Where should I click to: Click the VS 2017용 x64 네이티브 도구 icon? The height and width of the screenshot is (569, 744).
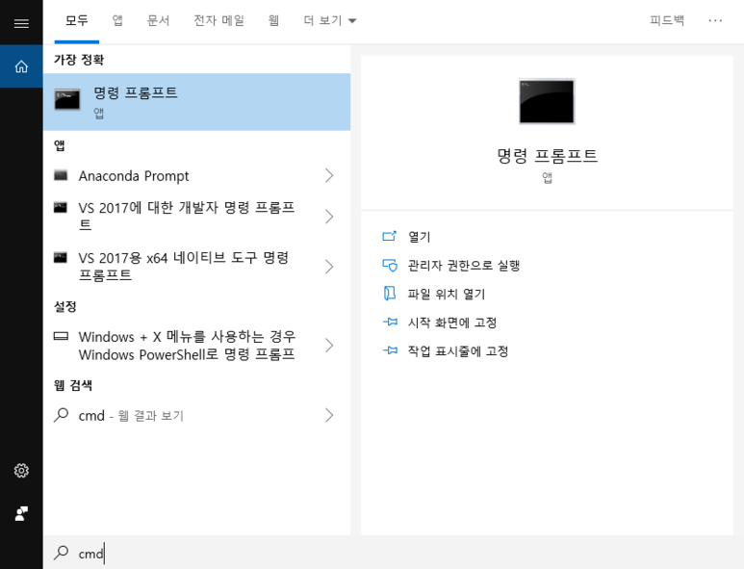[x=61, y=258]
